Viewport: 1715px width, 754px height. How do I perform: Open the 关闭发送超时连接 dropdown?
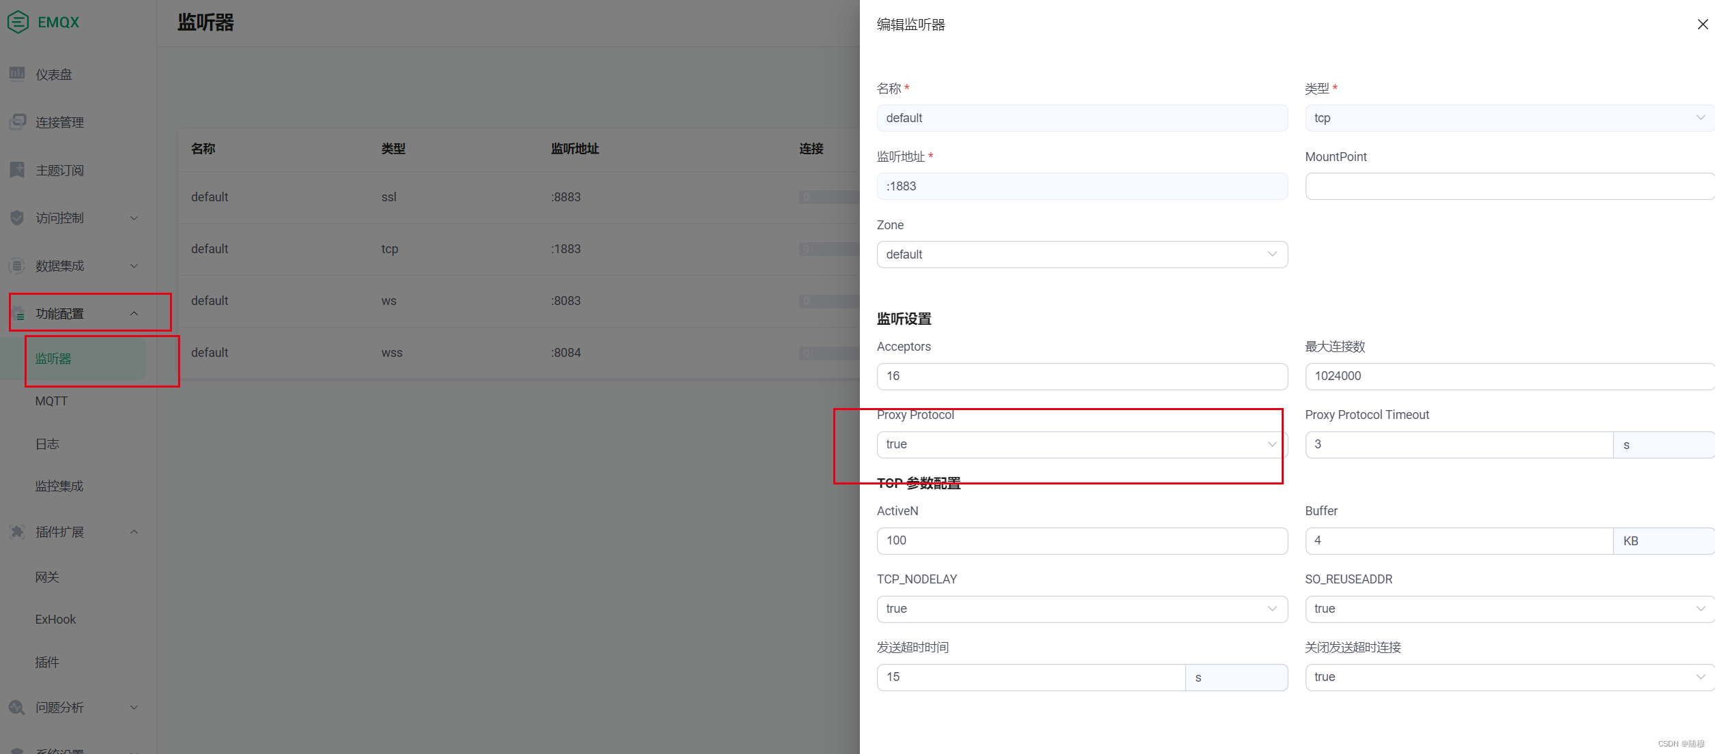tap(1508, 677)
